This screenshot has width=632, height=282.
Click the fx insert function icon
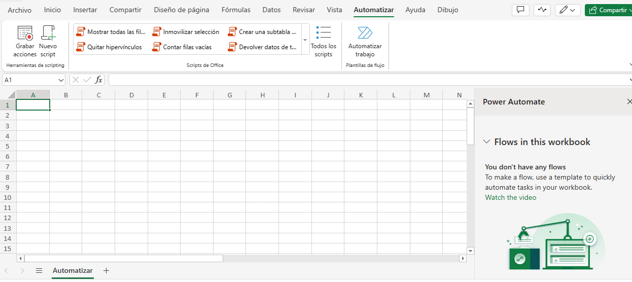99,80
